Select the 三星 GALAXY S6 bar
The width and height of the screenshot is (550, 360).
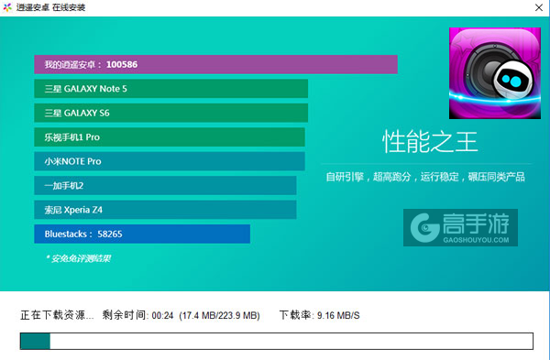[170, 113]
